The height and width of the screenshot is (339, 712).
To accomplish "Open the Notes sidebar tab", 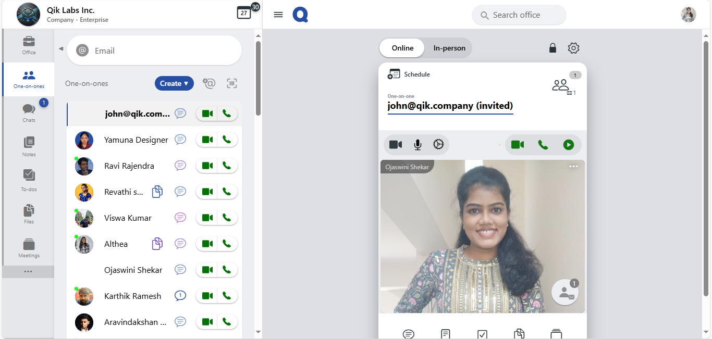I will click(29, 146).
